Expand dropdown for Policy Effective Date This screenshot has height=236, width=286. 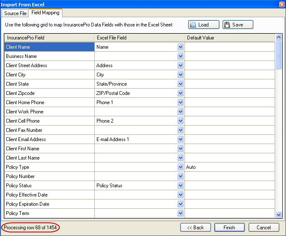[x=180, y=195]
